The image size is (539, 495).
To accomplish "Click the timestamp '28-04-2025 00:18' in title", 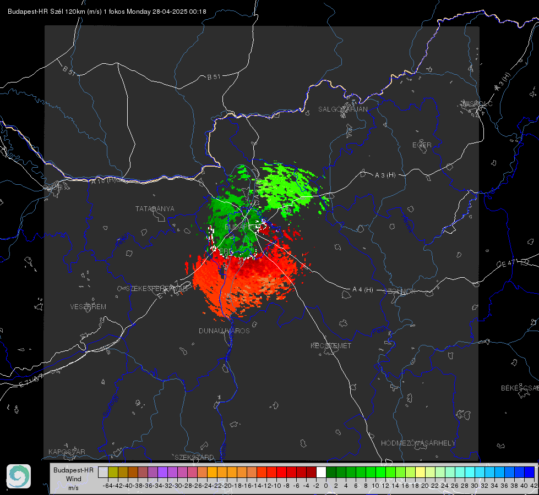I will tap(179, 12).
